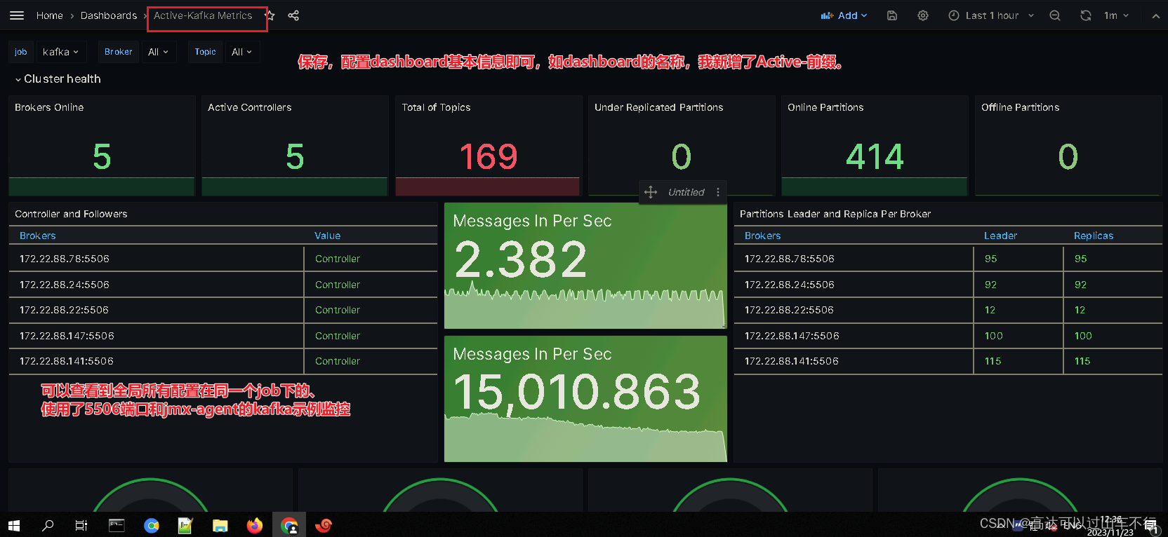The width and height of the screenshot is (1168, 537).
Task: Grab the move handle of Untitled panel
Action: point(651,192)
